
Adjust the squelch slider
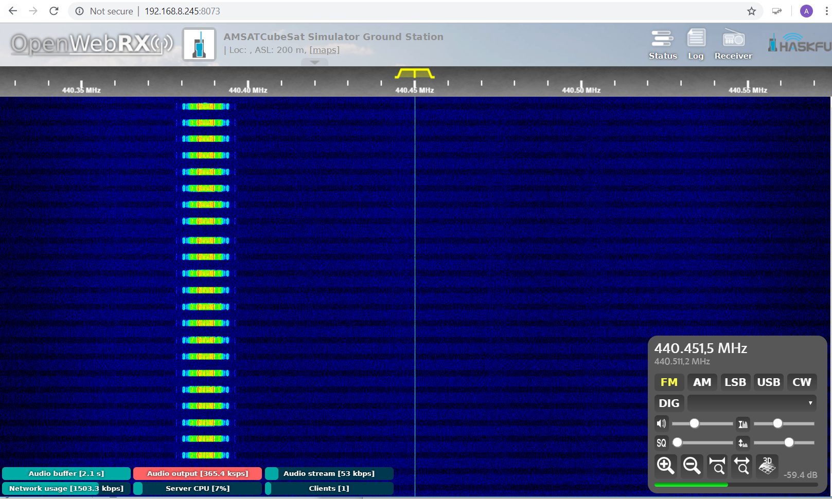click(x=702, y=442)
